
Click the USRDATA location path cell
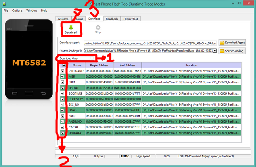191,133
